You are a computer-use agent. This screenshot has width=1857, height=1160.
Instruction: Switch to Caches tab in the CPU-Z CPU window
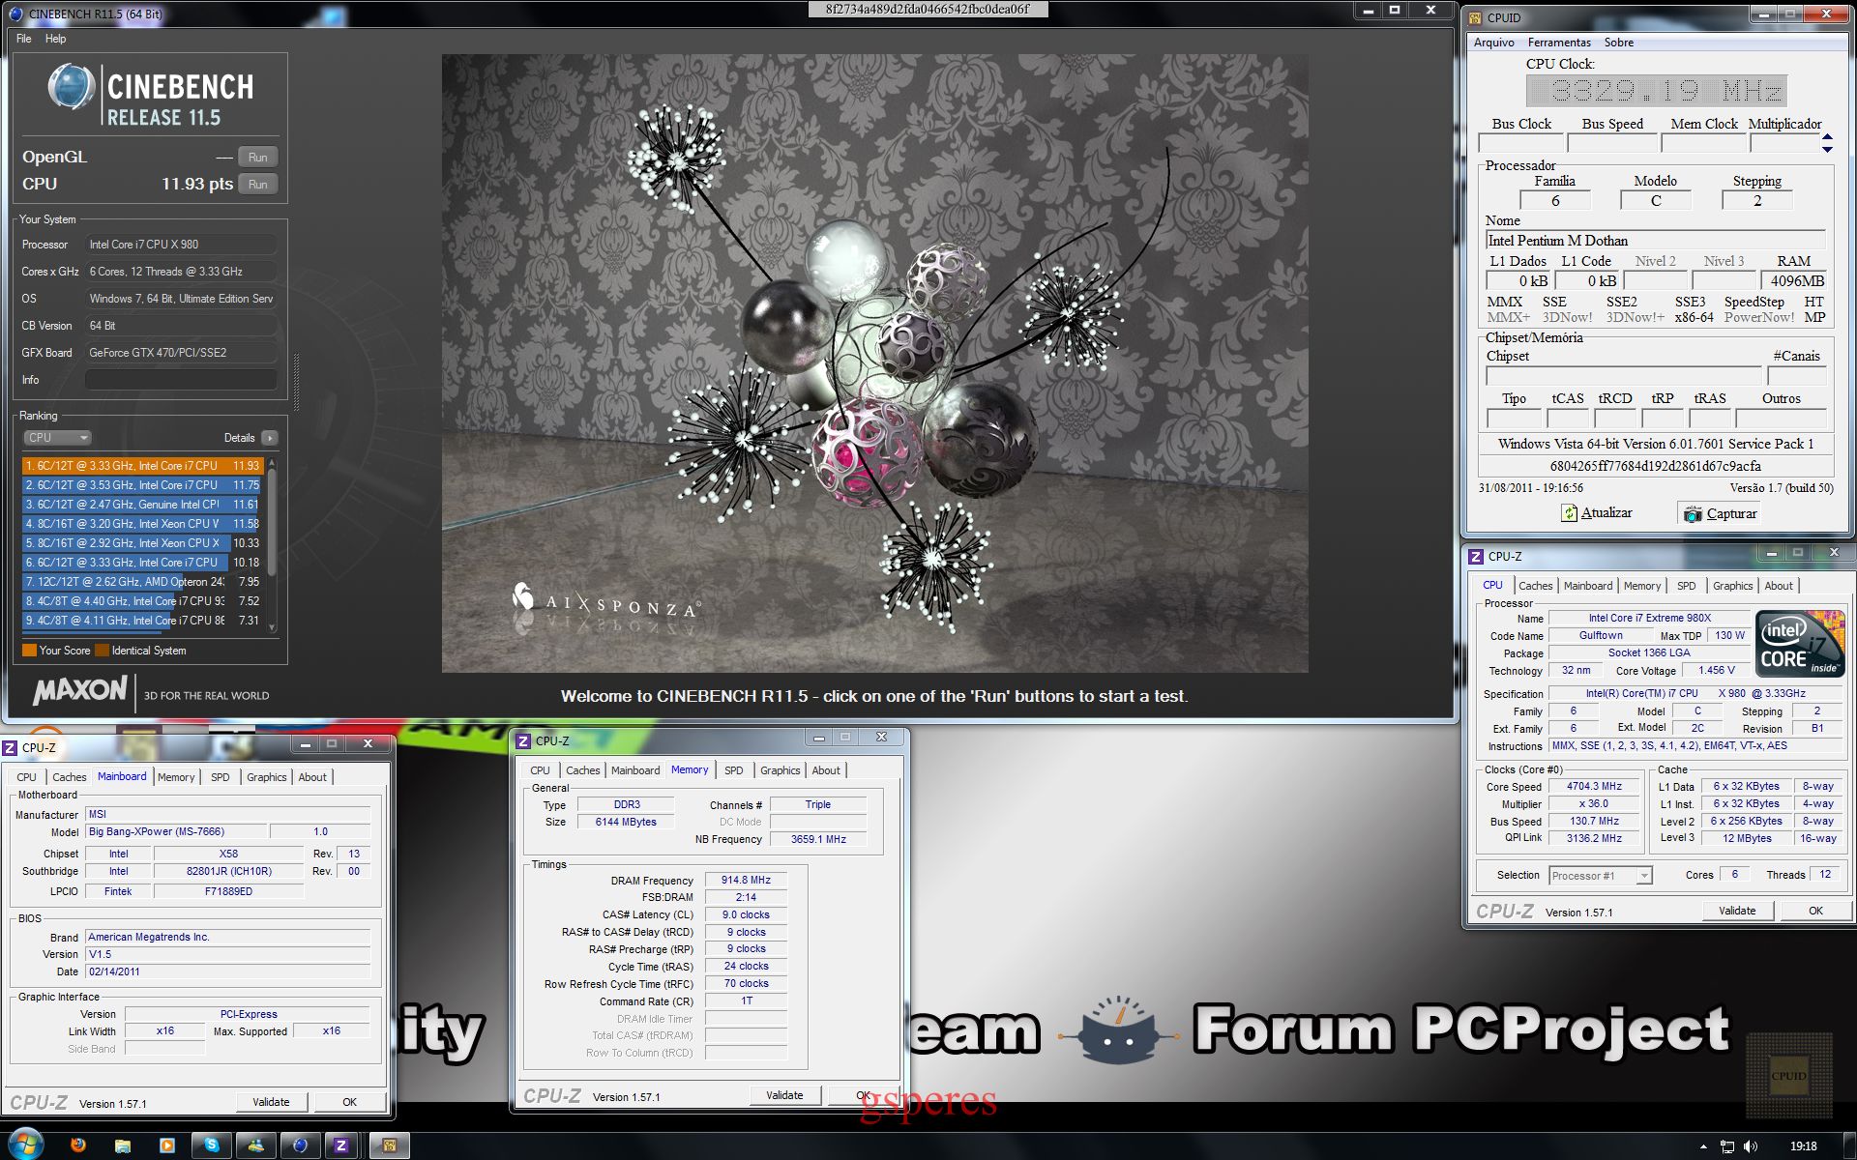point(1535,586)
